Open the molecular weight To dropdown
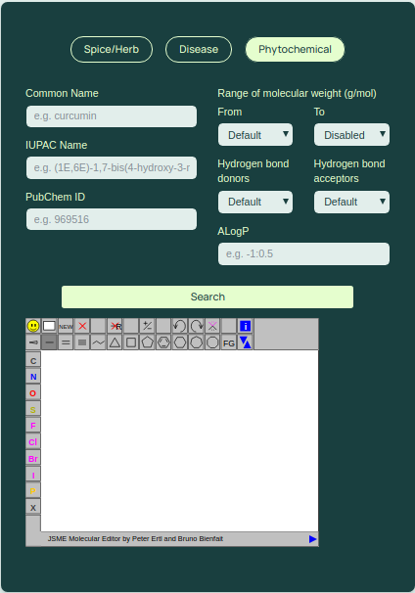415x593 pixels. coord(351,135)
